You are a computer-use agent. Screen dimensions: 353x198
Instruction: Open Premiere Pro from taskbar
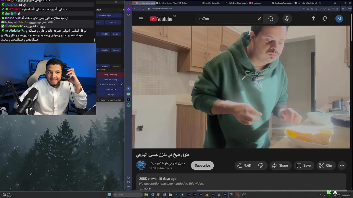pyautogui.click(x=225, y=195)
